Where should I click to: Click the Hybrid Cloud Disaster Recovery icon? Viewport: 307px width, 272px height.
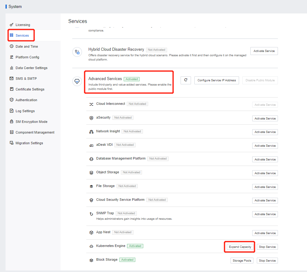click(77, 52)
